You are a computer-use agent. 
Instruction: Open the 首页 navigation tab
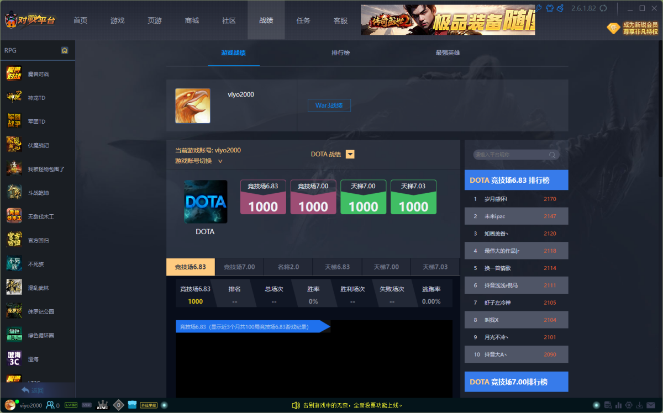click(81, 20)
